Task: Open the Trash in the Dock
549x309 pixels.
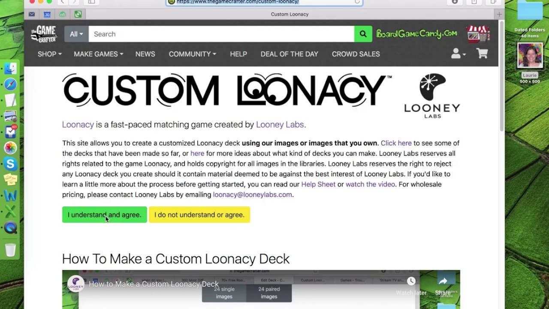Action: pyautogui.click(x=11, y=250)
